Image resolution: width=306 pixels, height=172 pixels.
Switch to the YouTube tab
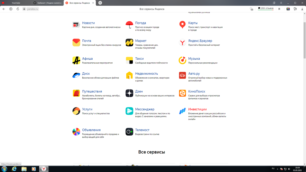coord(16,3)
